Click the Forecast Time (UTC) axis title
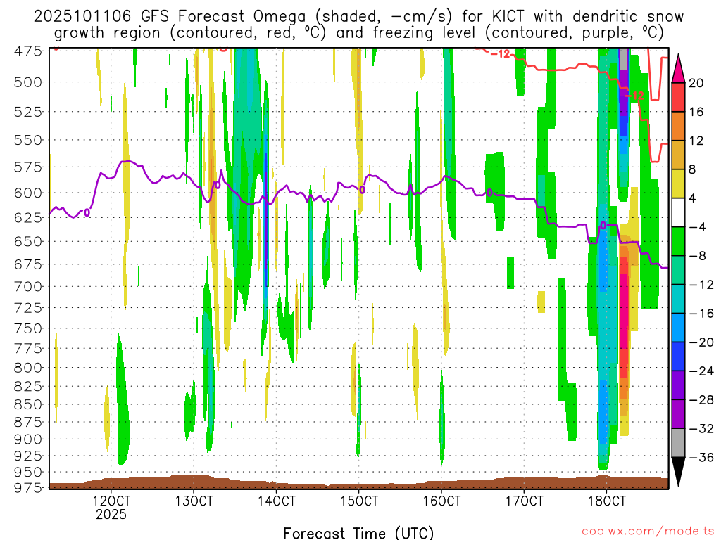721x540 pixels. coord(358,533)
